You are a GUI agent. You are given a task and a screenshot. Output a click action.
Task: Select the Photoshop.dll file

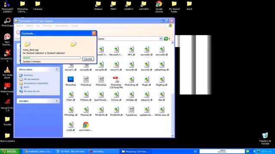[x=131, y=81]
